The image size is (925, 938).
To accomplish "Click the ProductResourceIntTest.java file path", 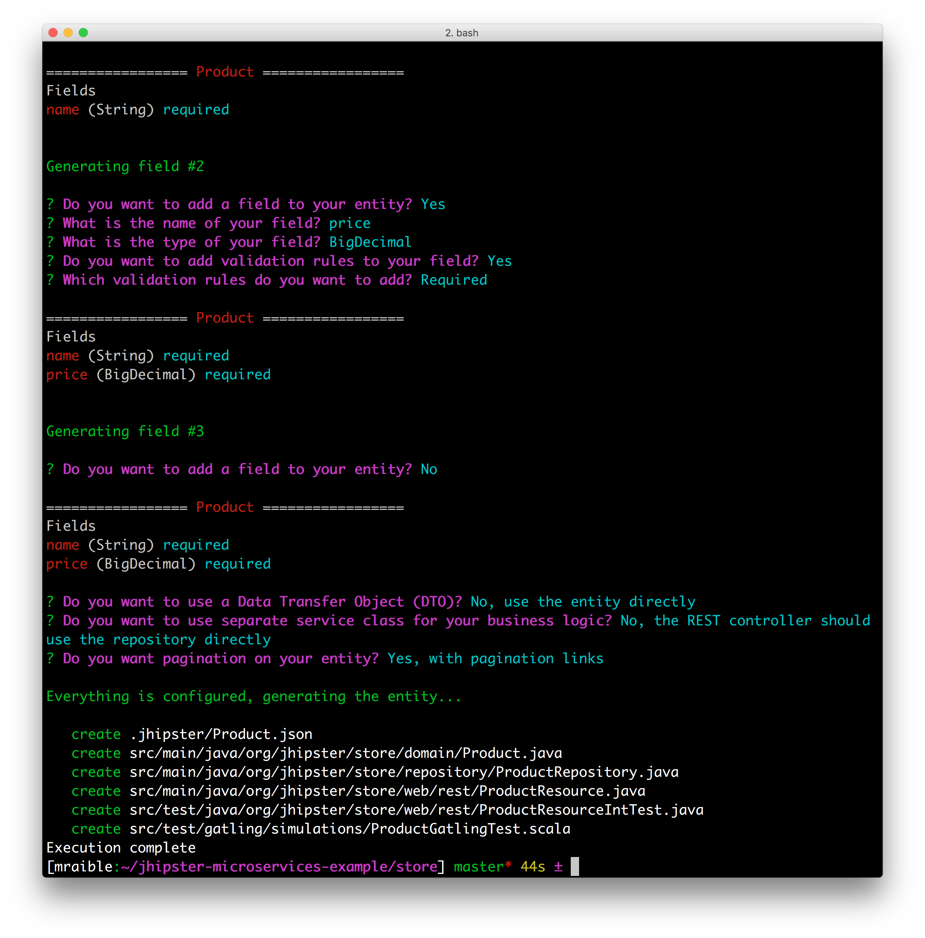I will [417, 810].
